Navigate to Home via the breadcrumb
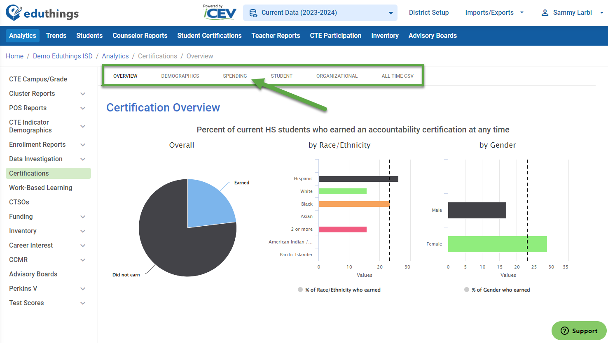Screen dimensions: 608x343 click(15, 56)
